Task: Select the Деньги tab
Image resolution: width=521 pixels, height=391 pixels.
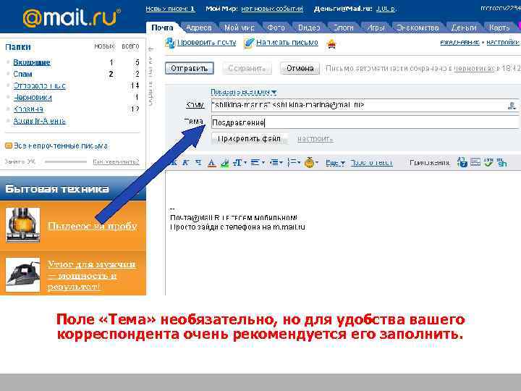Action: coord(464,28)
